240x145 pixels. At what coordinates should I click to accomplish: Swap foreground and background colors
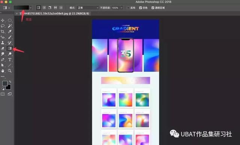point(10,82)
